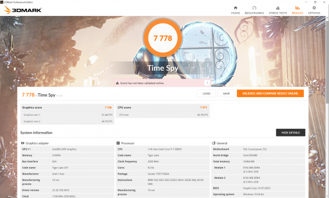329x198 pixels.
Task: Select the Results bar chart icon
Action: click(297, 8)
